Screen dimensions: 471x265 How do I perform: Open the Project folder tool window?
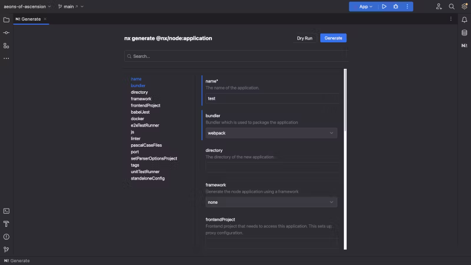click(x=6, y=20)
